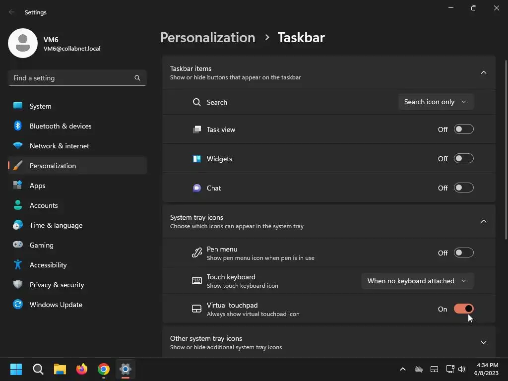Select Privacy & security in sidebar
The height and width of the screenshot is (381, 508).
(x=77, y=284)
